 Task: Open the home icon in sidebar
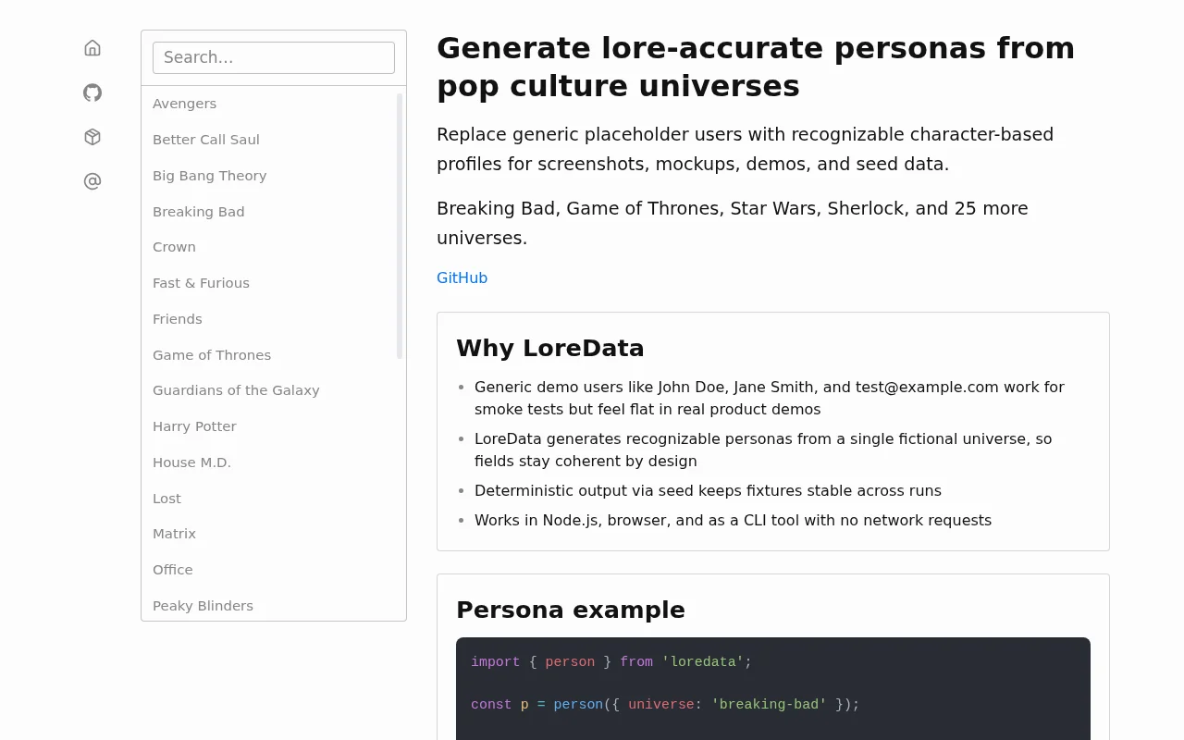(x=92, y=48)
